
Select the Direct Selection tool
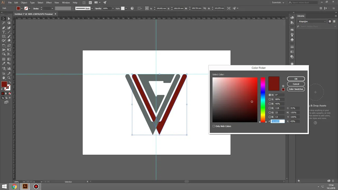pos(9,18)
